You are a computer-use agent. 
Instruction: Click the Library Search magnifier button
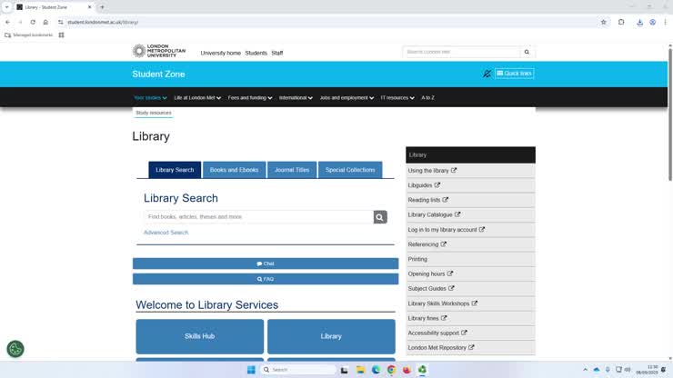click(380, 217)
